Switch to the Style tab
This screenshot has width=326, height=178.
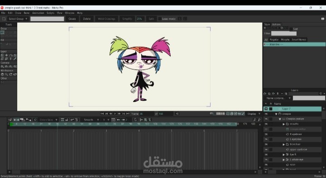(x=267, y=24)
